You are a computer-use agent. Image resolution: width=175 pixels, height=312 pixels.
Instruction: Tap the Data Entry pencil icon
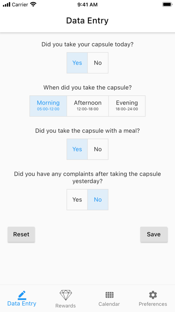click(x=22, y=295)
